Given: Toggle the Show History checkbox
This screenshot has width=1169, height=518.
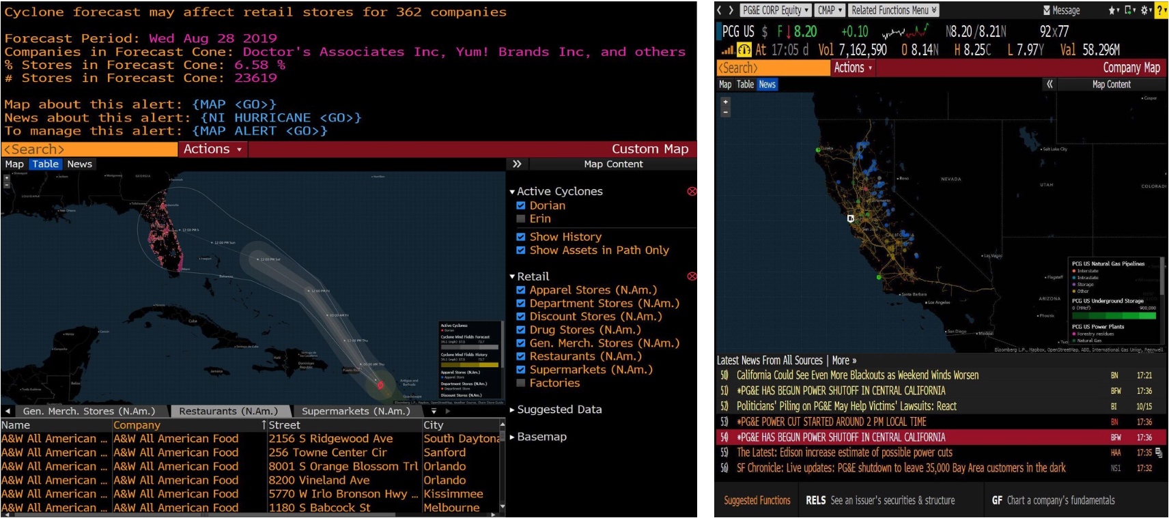Looking at the screenshot, I should click(521, 237).
